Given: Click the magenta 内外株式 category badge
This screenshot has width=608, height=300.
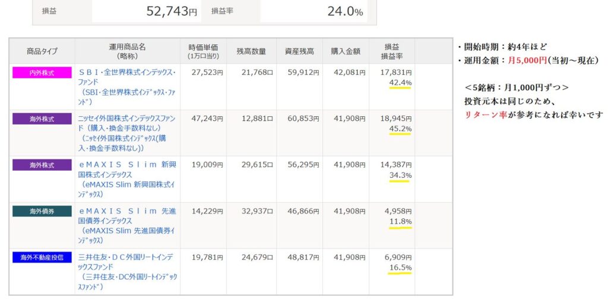Looking at the screenshot, I should 42,72.
